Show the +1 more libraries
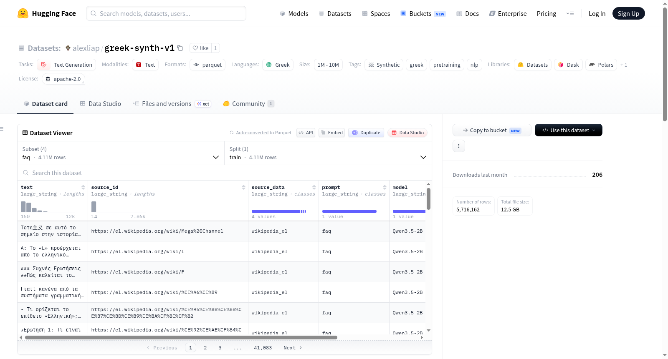 click(x=624, y=65)
